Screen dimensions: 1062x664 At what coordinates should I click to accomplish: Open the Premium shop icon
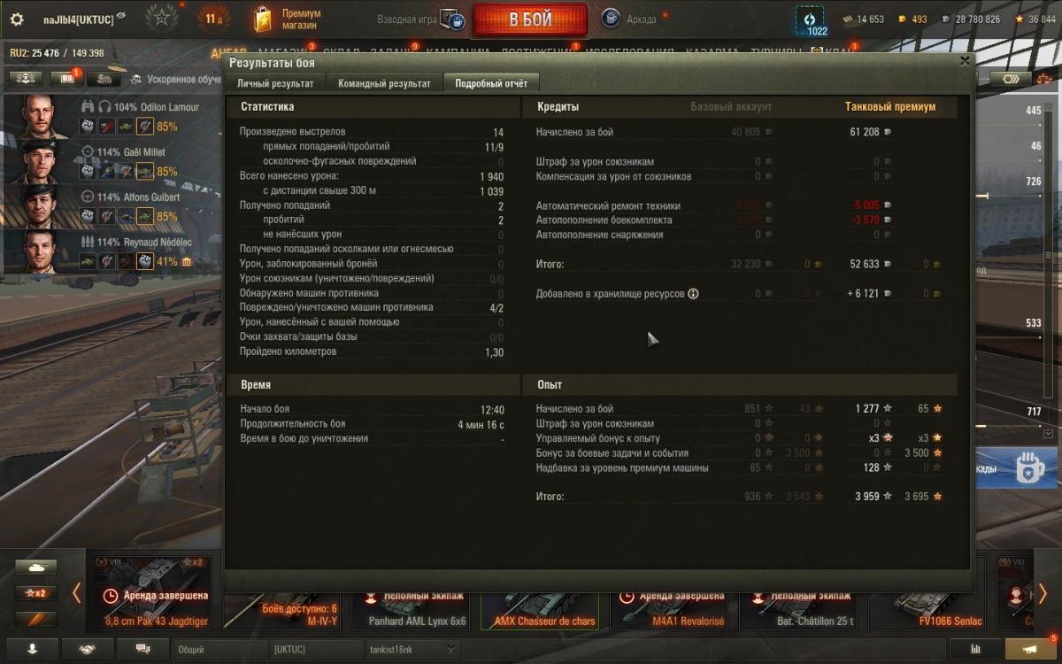point(263,19)
